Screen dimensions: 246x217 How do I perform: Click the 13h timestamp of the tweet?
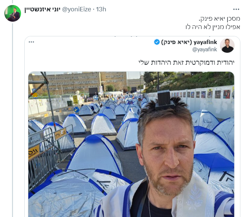[101, 9]
